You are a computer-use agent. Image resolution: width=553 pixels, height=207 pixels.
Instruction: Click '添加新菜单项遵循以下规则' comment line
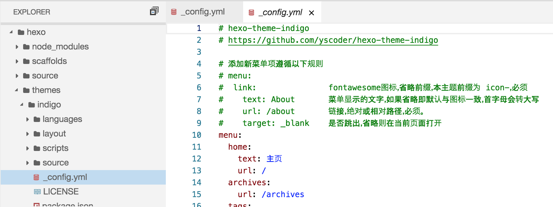pos(271,64)
